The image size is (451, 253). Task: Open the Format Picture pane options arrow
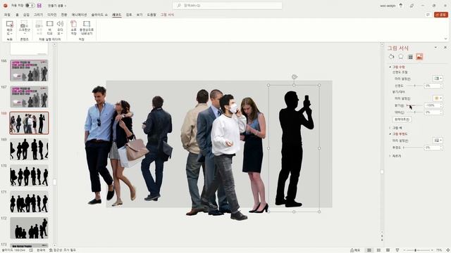pyautogui.click(x=435, y=47)
